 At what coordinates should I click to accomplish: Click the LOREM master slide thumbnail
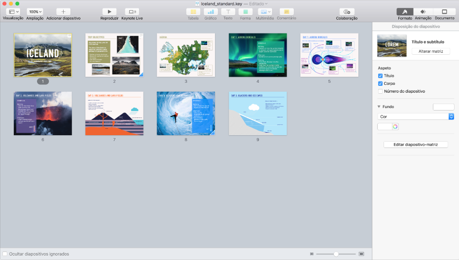coord(391,45)
